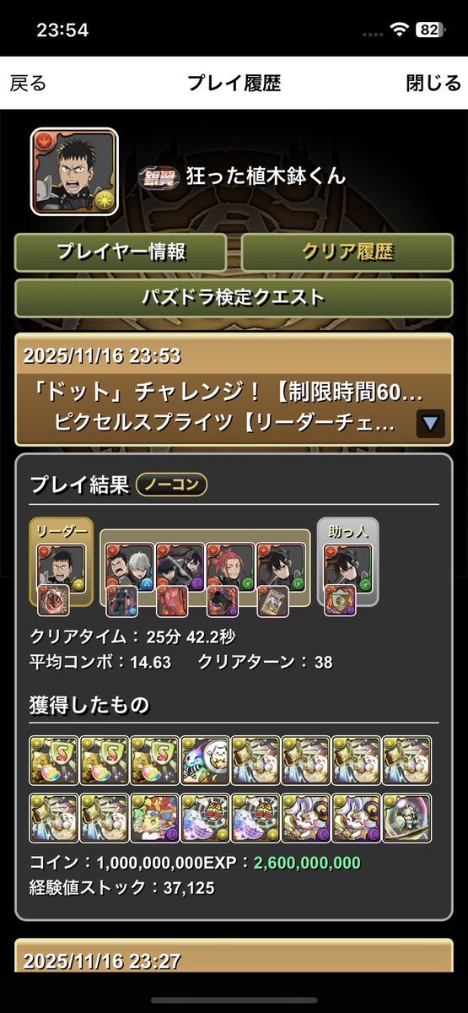Viewport: 468px width, 1013px height.
Task: Tap the 銀翼 rank badge
Action: pyautogui.click(x=154, y=178)
